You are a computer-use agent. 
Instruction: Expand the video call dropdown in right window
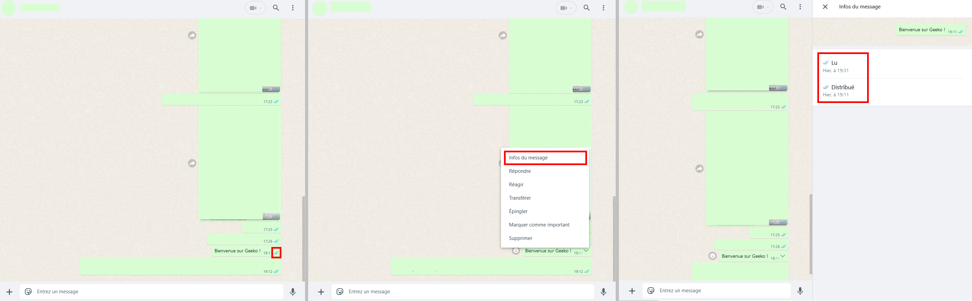point(768,7)
